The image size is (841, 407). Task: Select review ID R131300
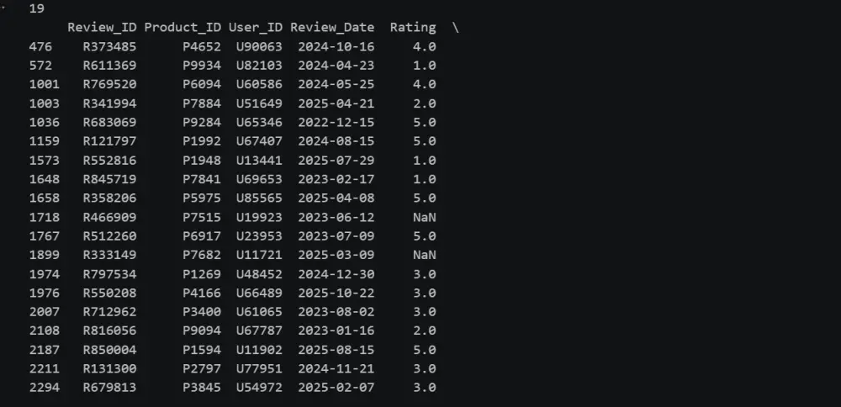(x=109, y=368)
